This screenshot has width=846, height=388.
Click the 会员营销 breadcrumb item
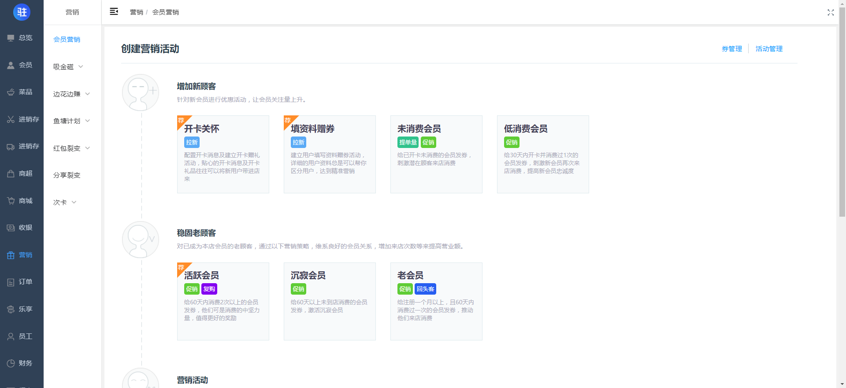pos(166,12)
